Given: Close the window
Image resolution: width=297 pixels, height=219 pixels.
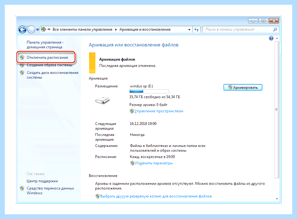Looking at the screenshot, I should click(274, 21).
